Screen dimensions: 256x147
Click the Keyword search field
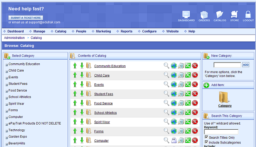(x=221, y=132)
